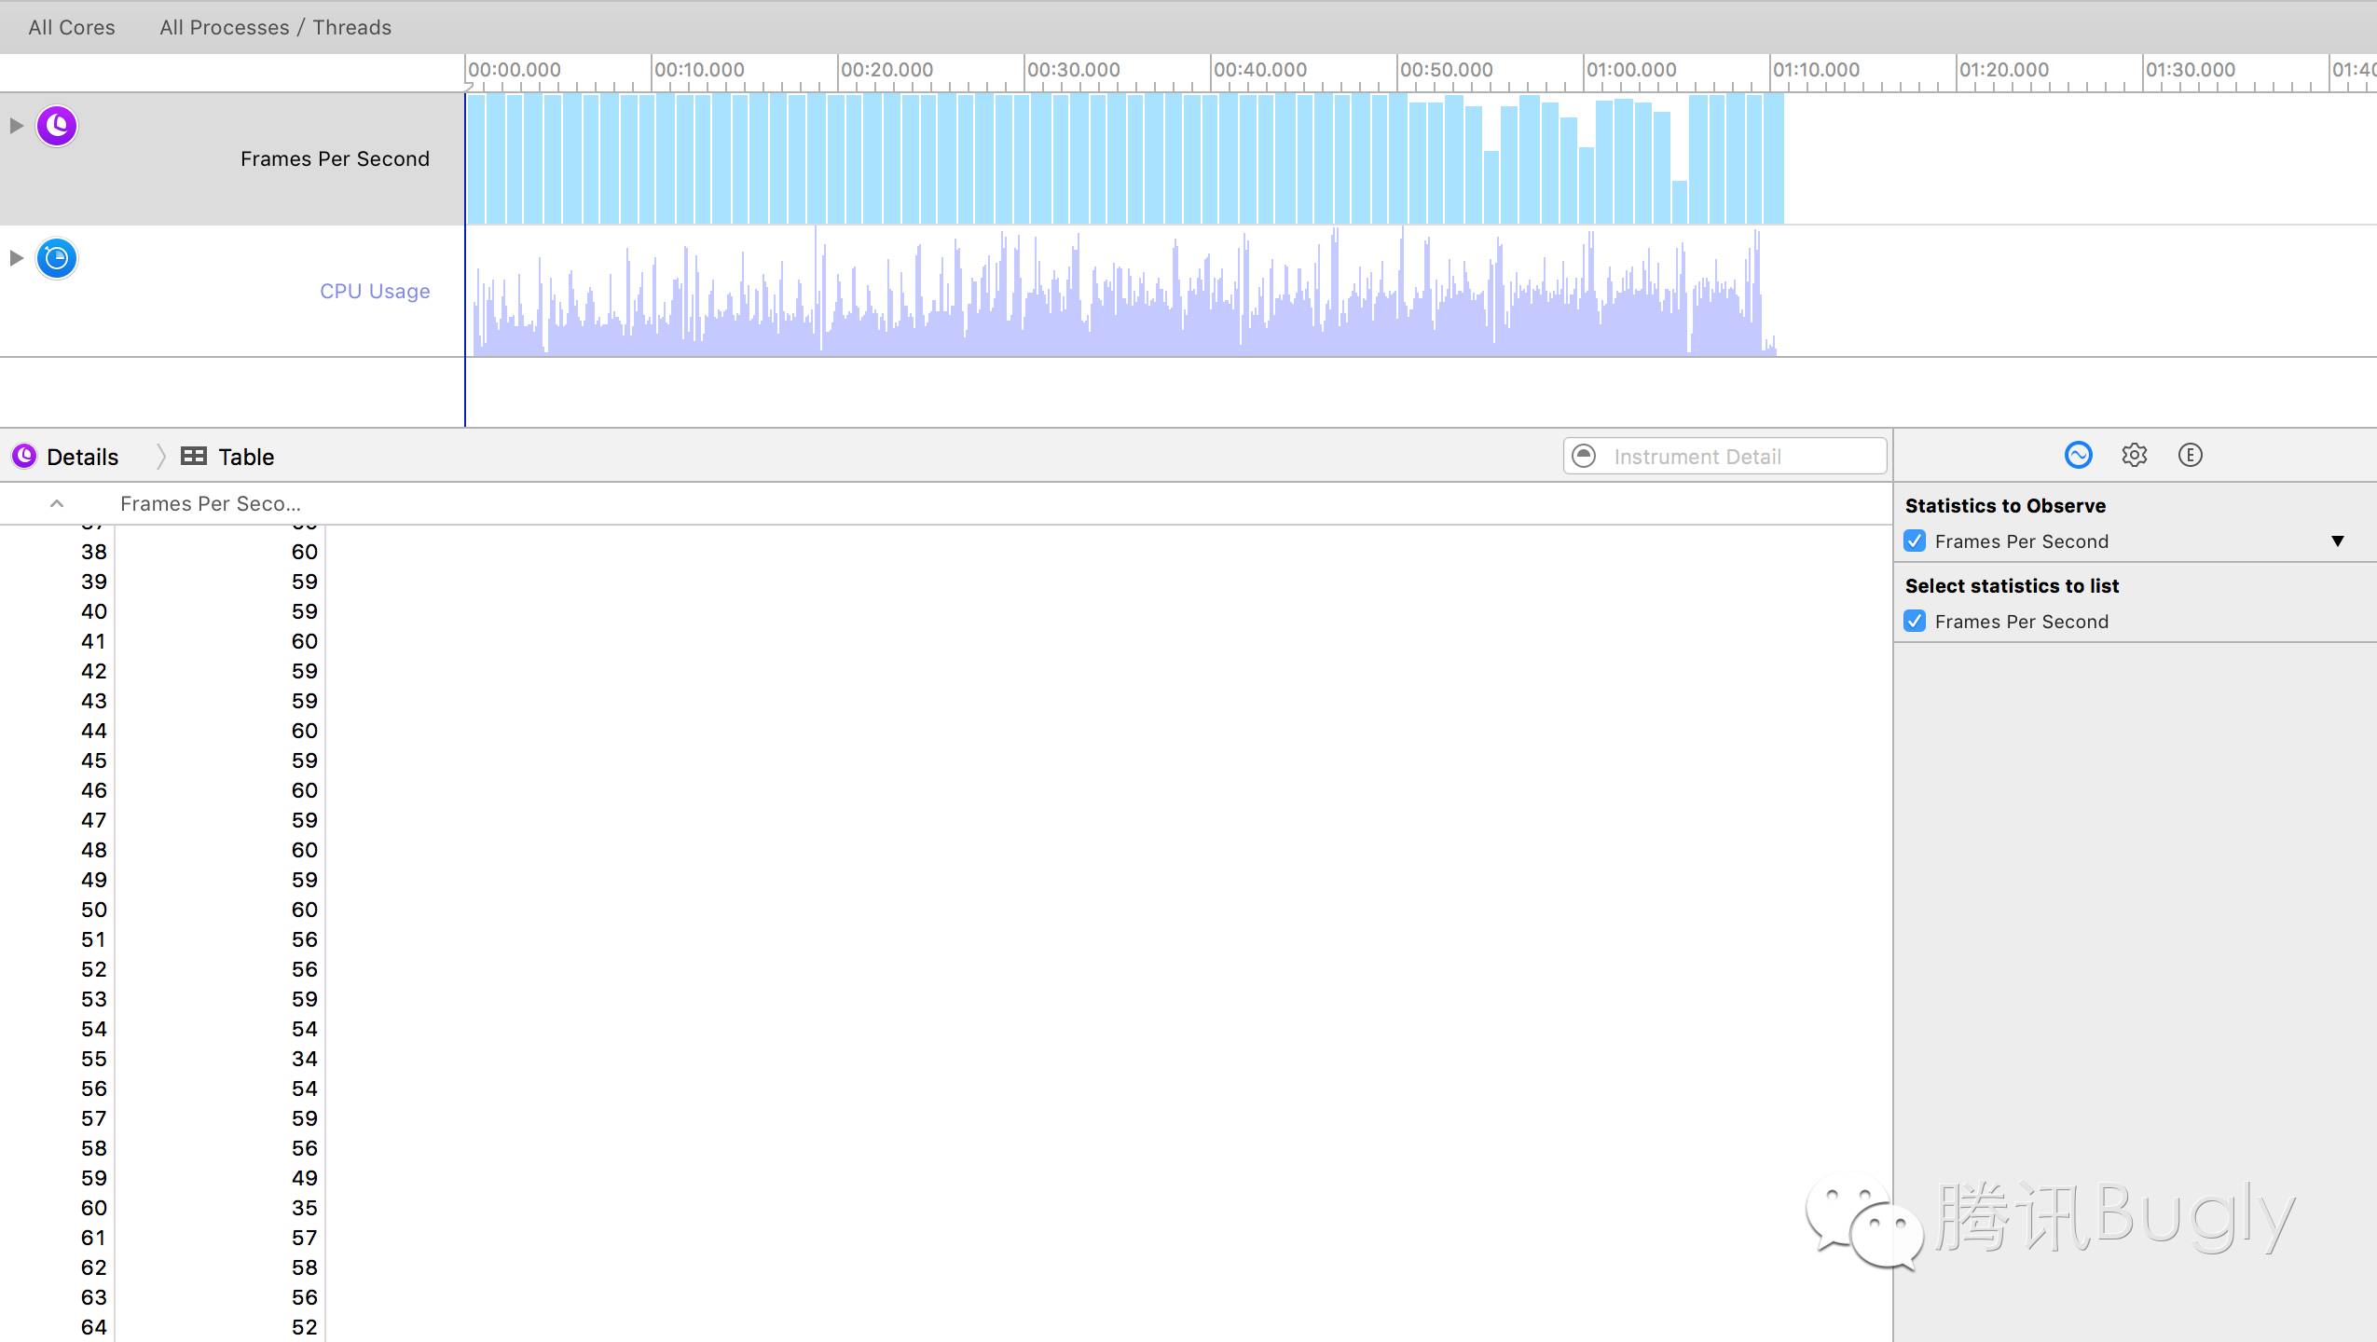Viewport: 2377px width, 1342px height.
Task: Open the circled E extended detail icon
Action: pos(2191,455)
